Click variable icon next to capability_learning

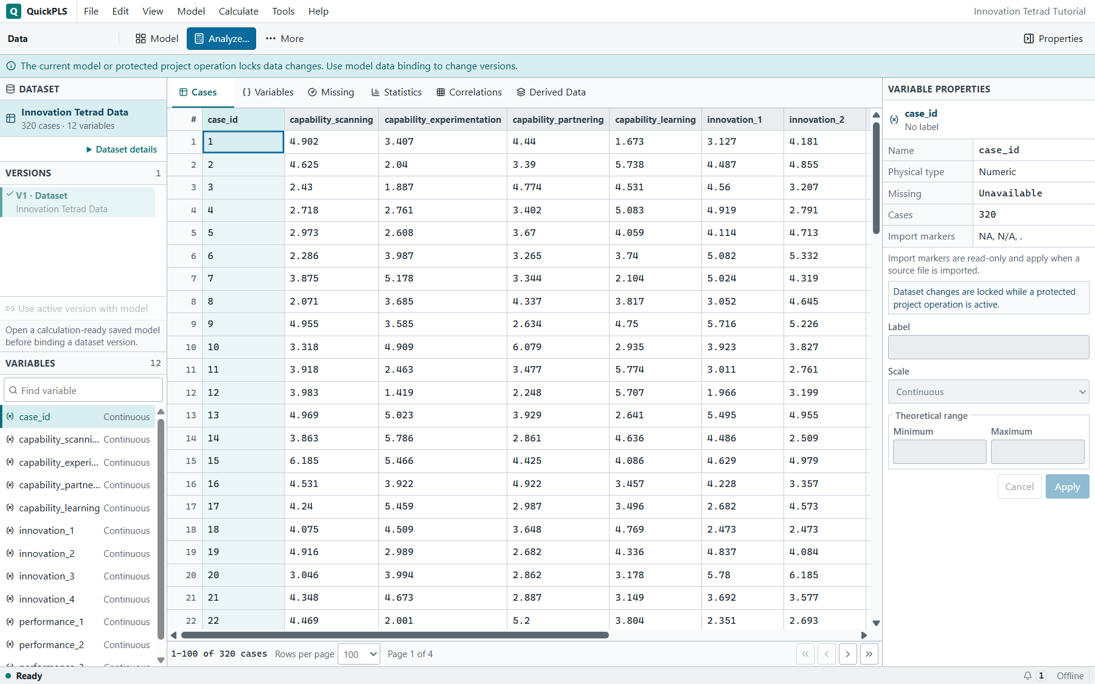(10, 508)
